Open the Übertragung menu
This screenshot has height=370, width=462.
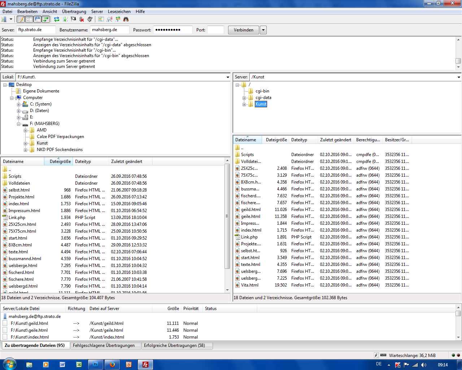[74, 12]
